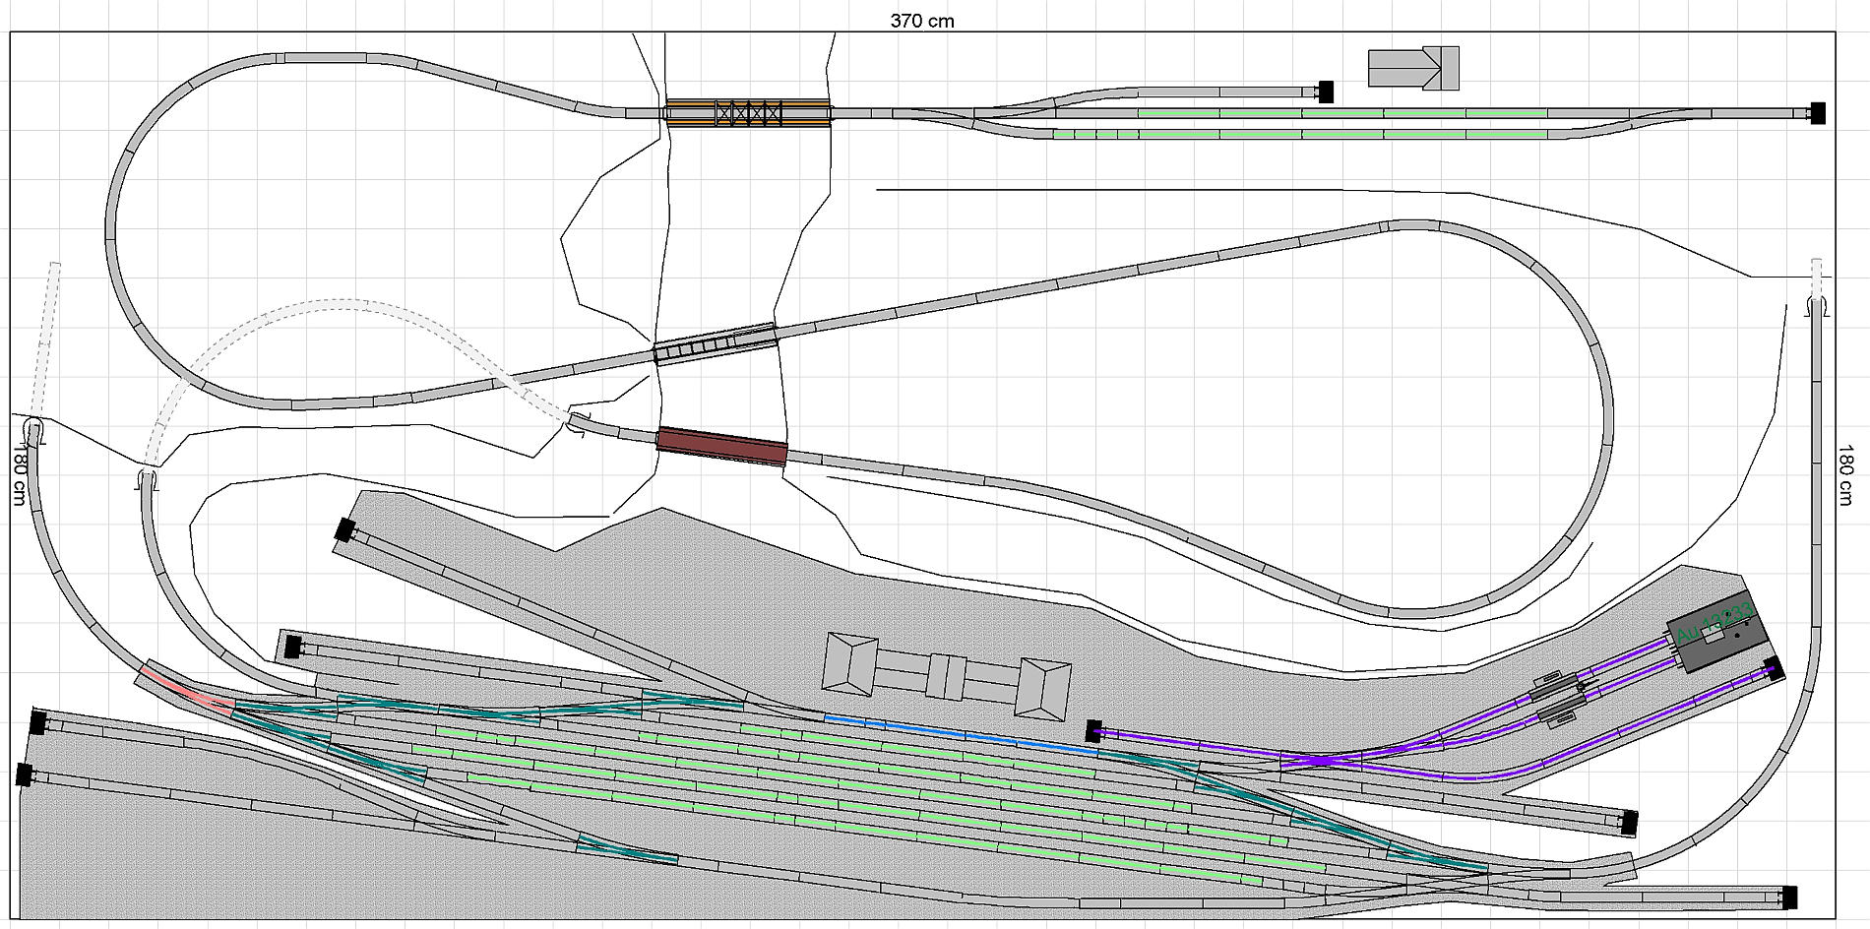Click the orange truss bridge on top track

tap(748, 112)
